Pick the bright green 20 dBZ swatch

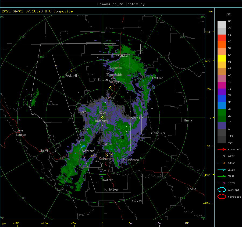222,112
